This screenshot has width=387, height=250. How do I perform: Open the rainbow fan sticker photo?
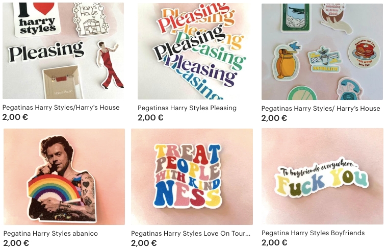coord(64,177)
